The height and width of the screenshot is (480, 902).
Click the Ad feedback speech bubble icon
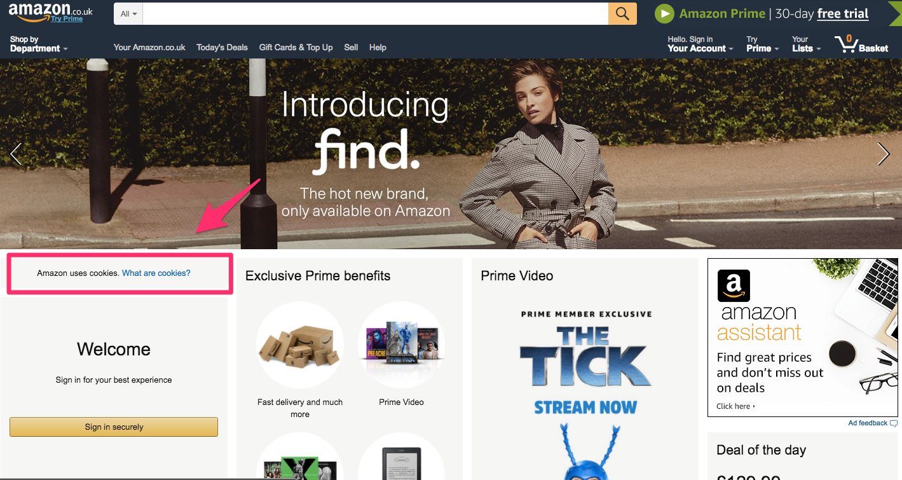[x=894, y=423]
